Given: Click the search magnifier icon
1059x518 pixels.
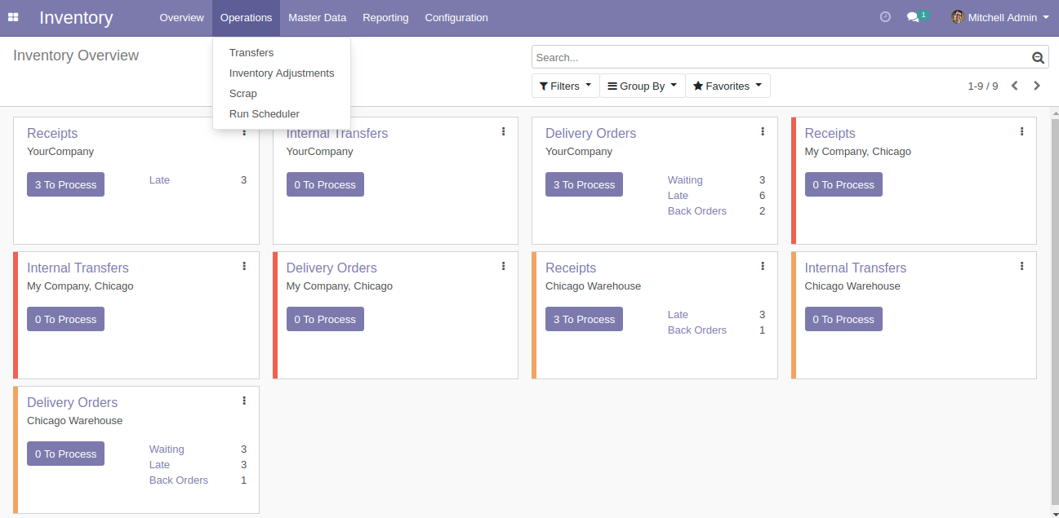Looking at the screenshot, I should pyautogui.click(x=1038, y=58).
